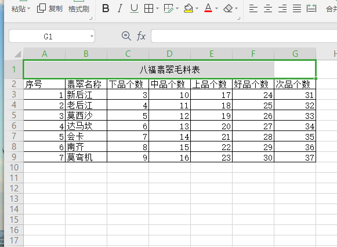Click the formula bar input field
The image size is (337, 247).
point(244,36)
